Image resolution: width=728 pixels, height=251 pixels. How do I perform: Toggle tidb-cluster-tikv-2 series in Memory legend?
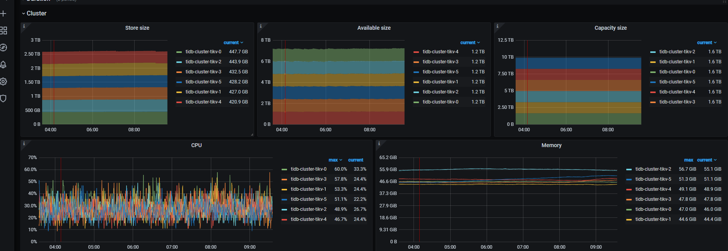coord(653,169)
